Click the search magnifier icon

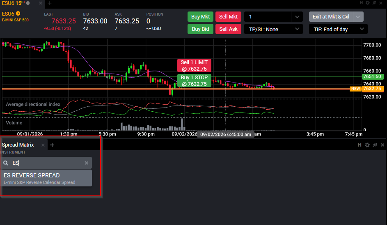(x=6, y=163)
